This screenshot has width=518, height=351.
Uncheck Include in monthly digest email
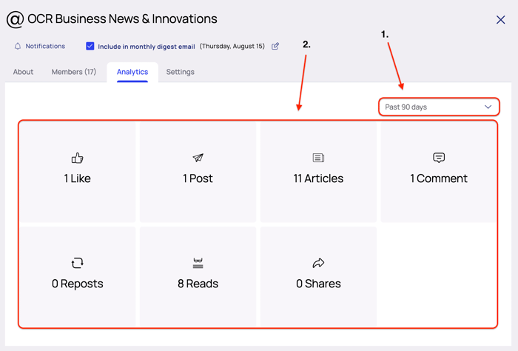pyautogui.click(x=90, y=46)
